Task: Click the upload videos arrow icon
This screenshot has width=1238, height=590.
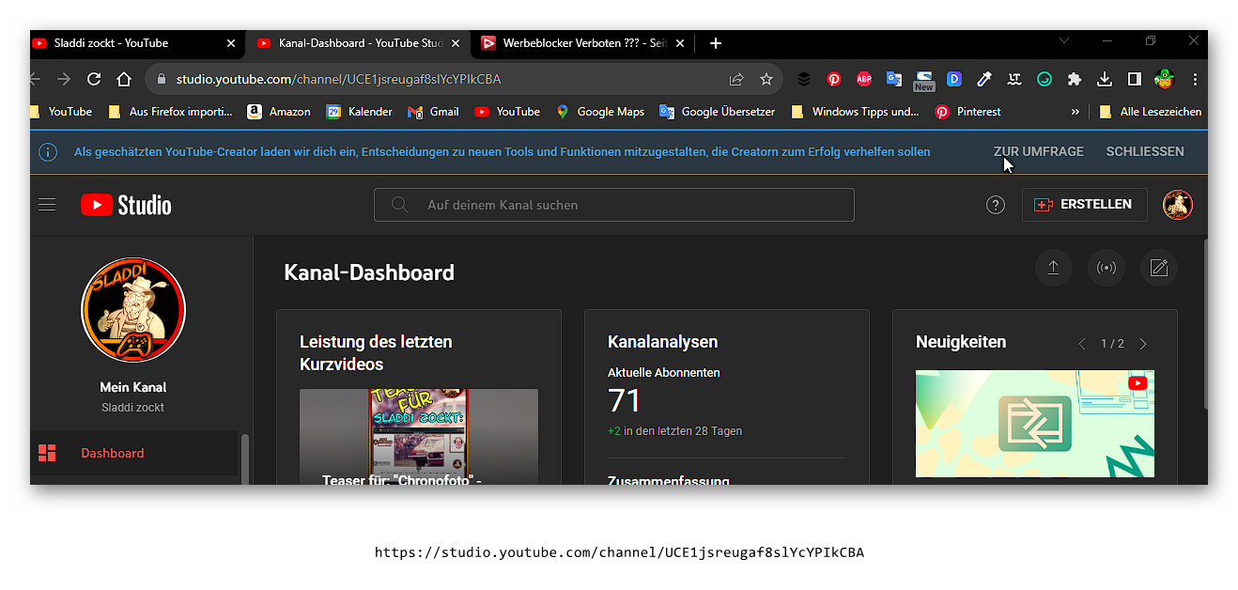Action: (1053, 269)
